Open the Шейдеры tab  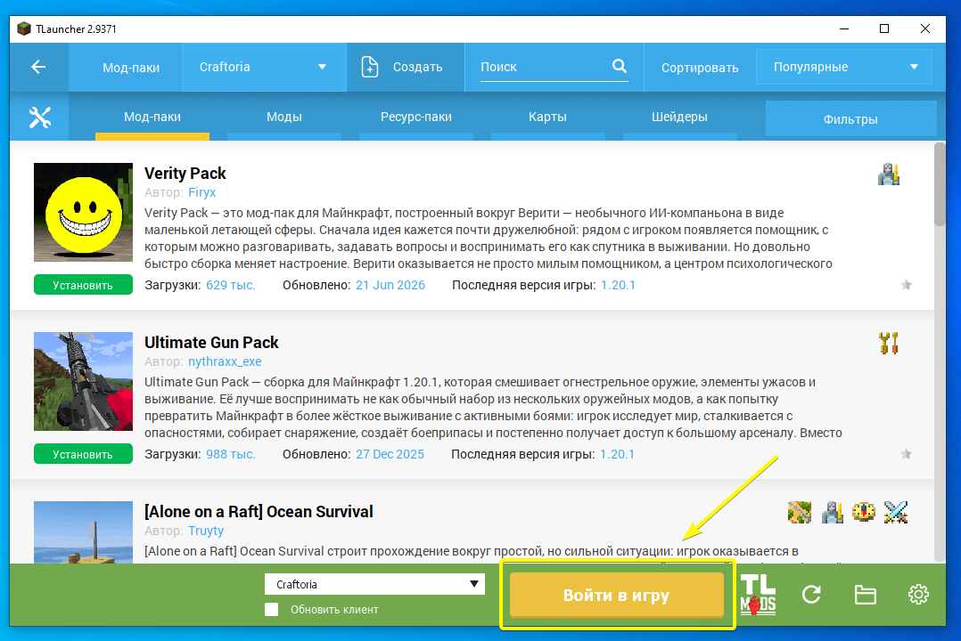tap(679, 117)
